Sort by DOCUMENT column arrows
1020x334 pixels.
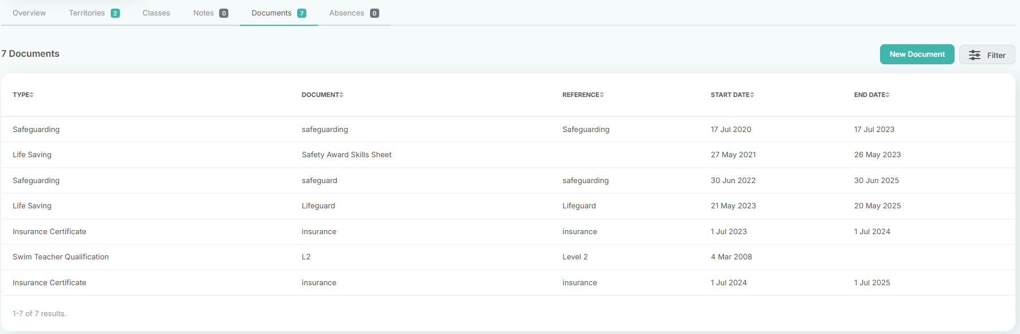(341, 95)
